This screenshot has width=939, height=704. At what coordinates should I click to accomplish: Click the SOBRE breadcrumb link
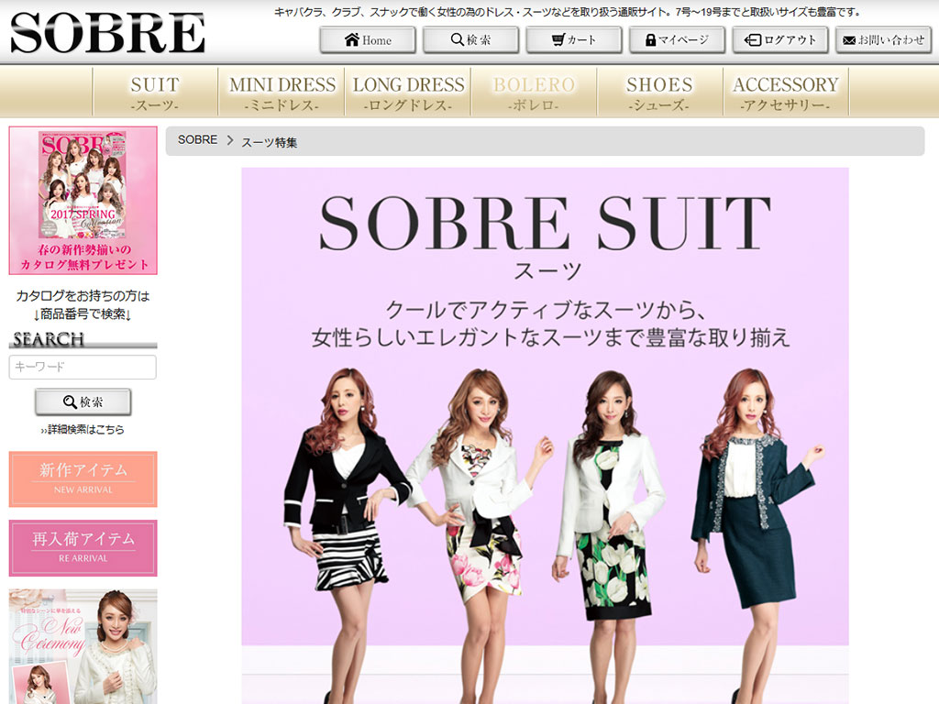(198, 140)
